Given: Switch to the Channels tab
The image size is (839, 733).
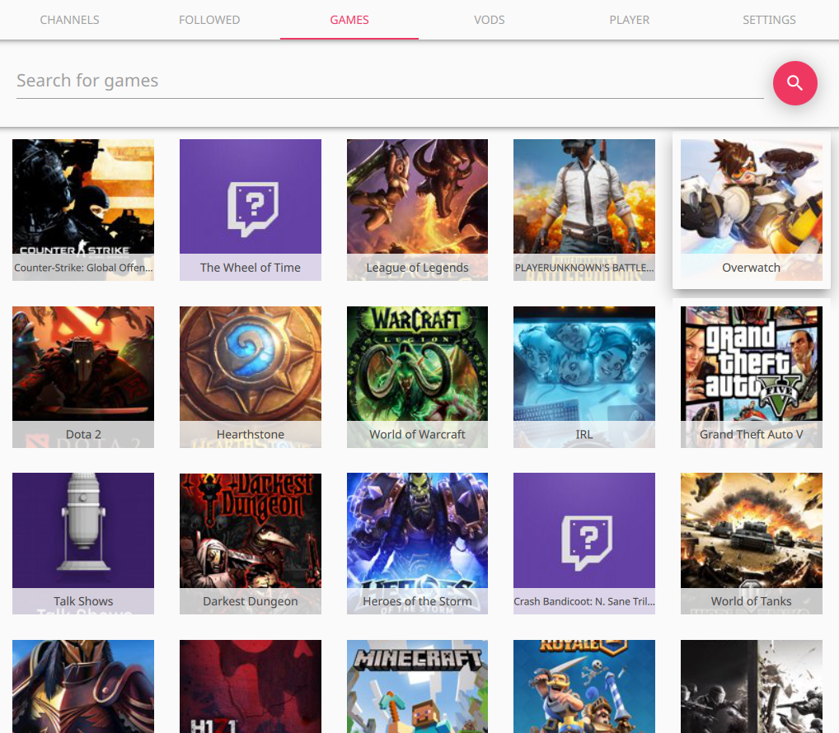Looking at the screenshot, I should pyautogui.click(x=69, y=20).
